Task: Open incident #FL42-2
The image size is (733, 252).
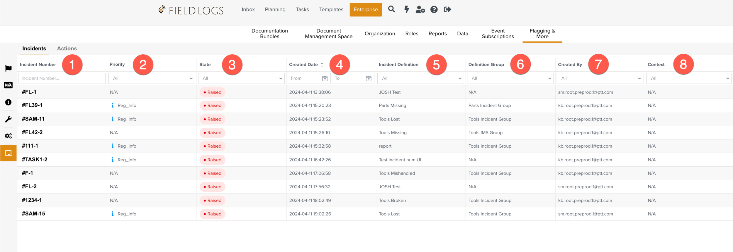Action: point(32,132)
